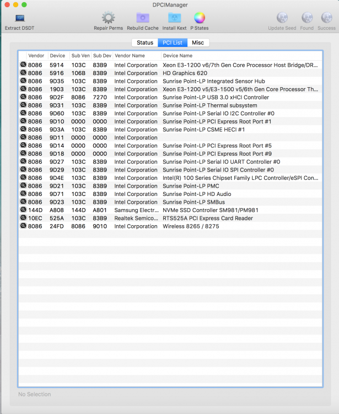Click magnifier icon for Root Port #5
Viewport: 339px width, 414px height.
(x=23, y=145)
